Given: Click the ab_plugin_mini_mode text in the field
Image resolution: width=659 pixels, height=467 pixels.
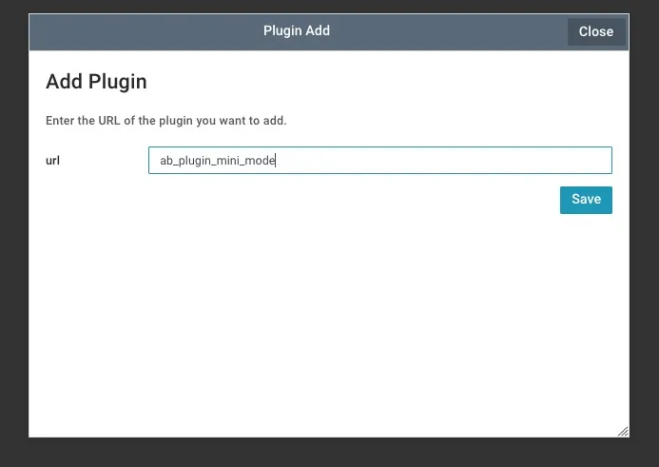Looking at the screenshot, I should tap(217, 162).
